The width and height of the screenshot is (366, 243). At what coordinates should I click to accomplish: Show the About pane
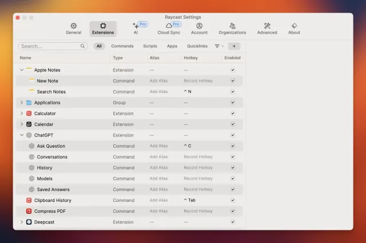click(294, 29)
